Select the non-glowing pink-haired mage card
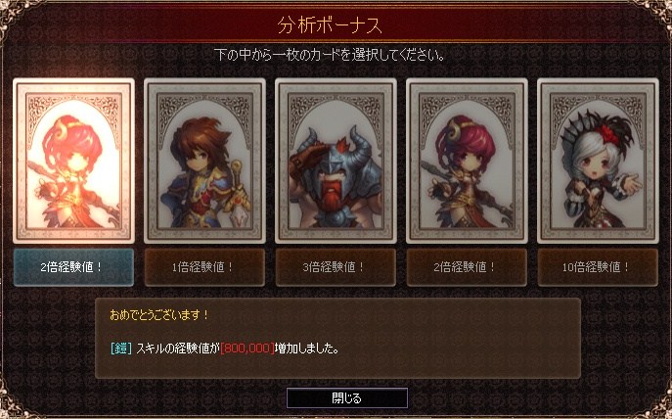Viewport: 672px width, 419px height. [468, 161]
